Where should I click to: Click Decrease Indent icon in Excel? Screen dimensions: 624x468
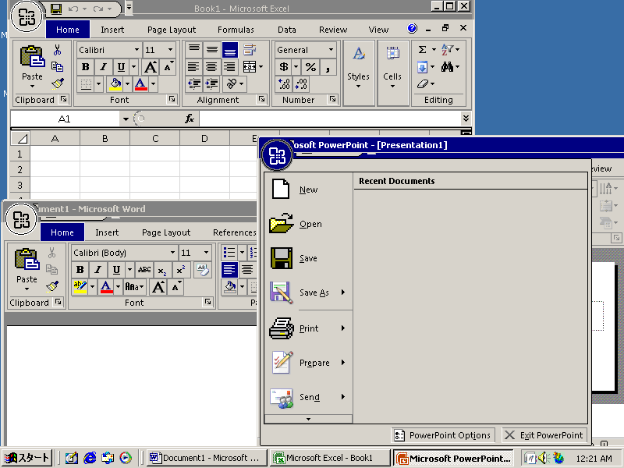[193, 84]
